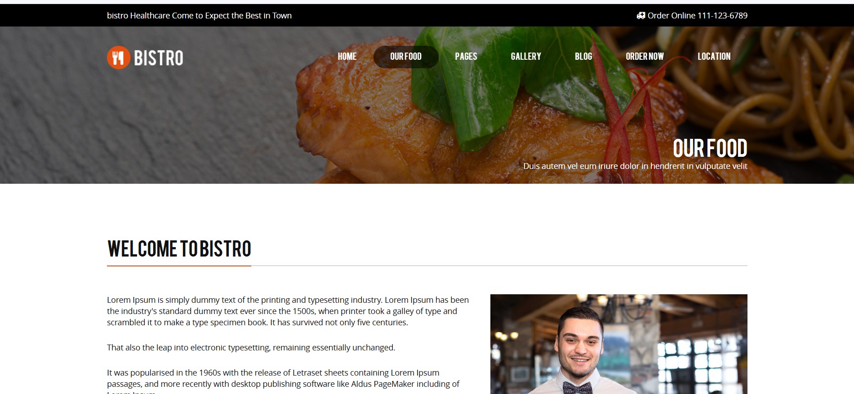Open the Pages menu

click(x=466, y=57)
